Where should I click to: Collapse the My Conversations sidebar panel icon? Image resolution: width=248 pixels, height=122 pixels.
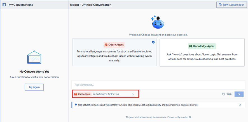pyautogui.click(x=4, y=5)
